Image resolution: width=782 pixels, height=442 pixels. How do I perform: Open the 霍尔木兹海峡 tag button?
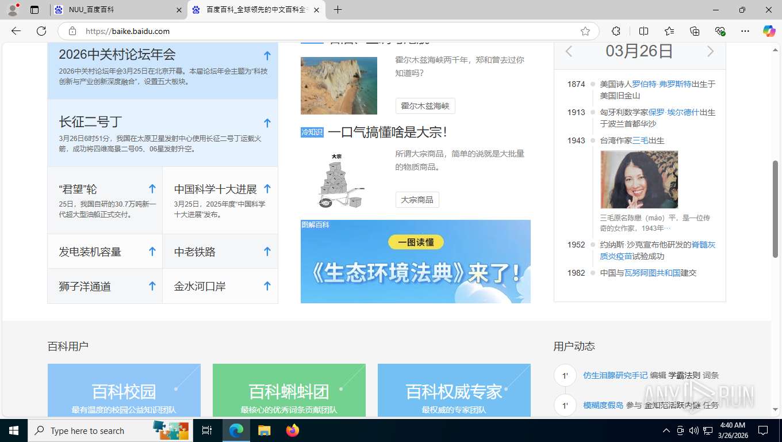425,106
